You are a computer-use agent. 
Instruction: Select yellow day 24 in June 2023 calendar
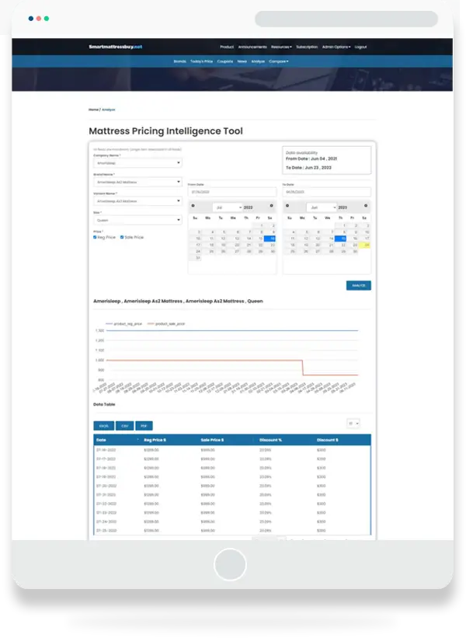(365, 245)
